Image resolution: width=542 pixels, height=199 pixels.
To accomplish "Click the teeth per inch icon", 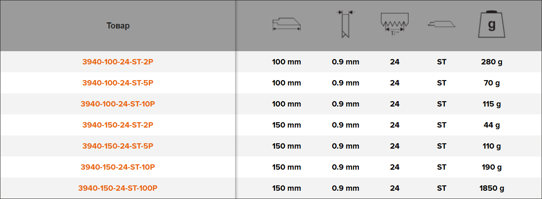I will tap(395, 24).
